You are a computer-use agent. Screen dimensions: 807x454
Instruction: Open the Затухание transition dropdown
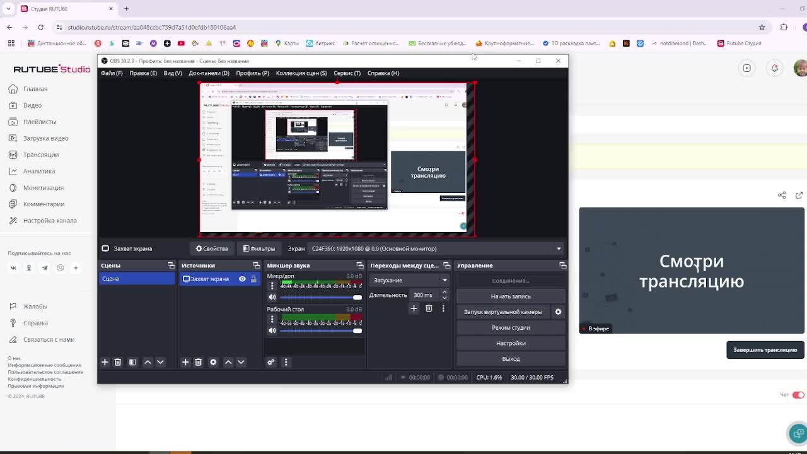pos(409,280)
